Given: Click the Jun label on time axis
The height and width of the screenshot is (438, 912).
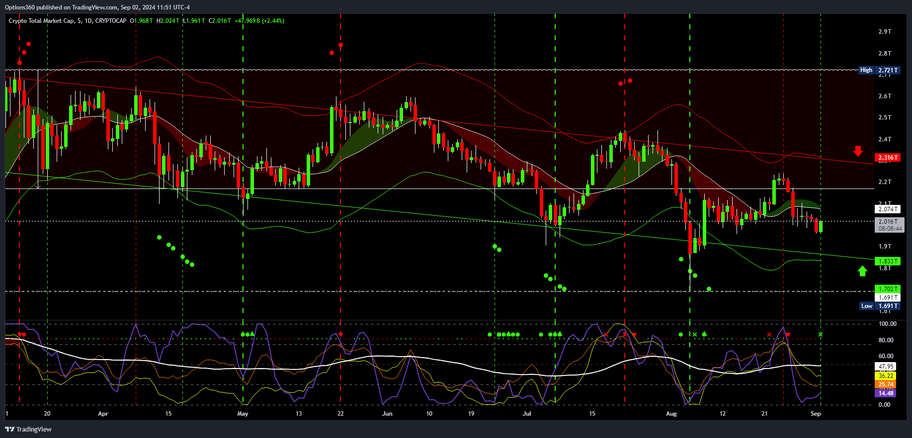Looking at the screenshot, I should (x=387, y=414).
